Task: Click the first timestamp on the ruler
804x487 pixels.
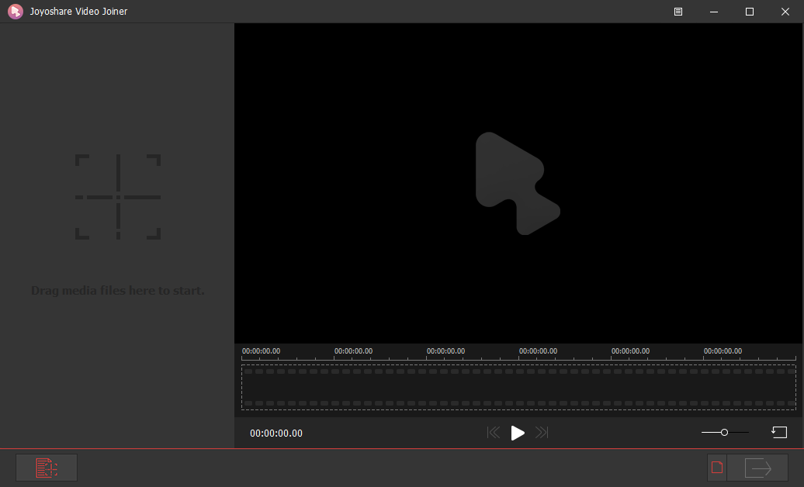Action: click(261, 351)
